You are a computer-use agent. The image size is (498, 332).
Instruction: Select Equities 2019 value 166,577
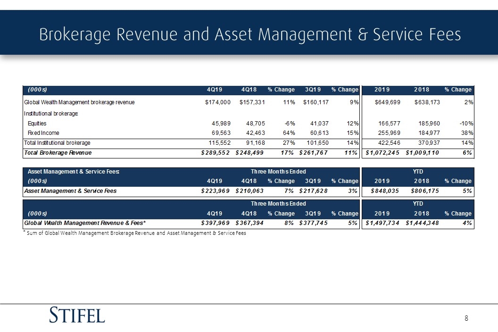click(x=389, y=123)
